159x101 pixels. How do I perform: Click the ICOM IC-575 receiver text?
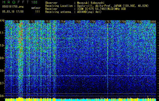pyautogui.click(x=101, y=9)
